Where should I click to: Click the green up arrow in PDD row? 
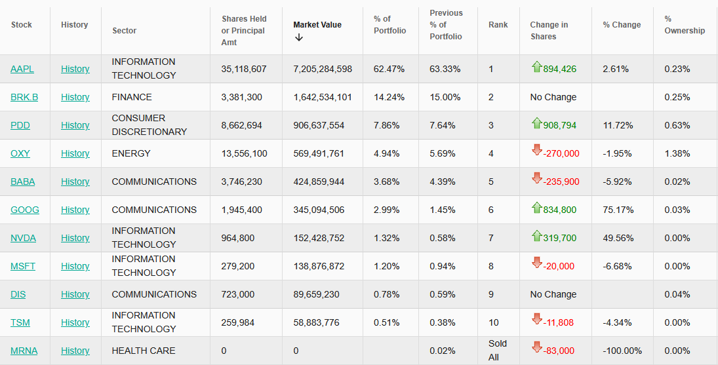(536, 123)
